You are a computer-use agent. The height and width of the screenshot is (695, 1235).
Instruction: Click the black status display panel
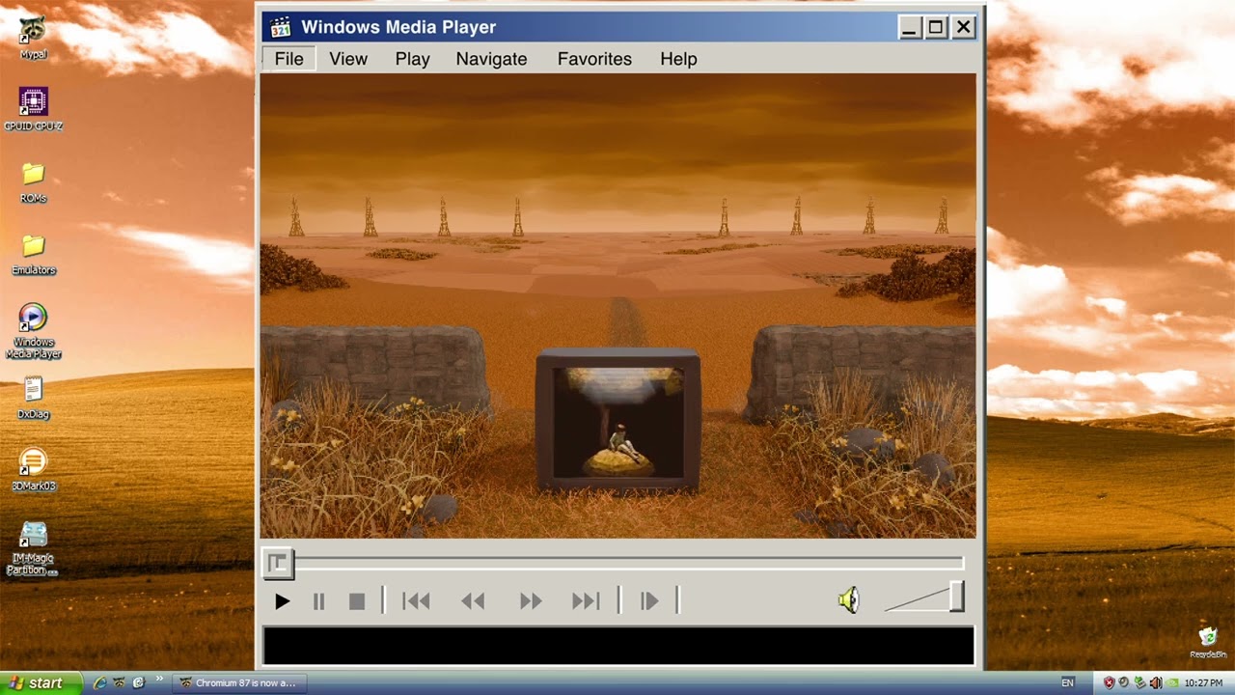tap(618, 646)
